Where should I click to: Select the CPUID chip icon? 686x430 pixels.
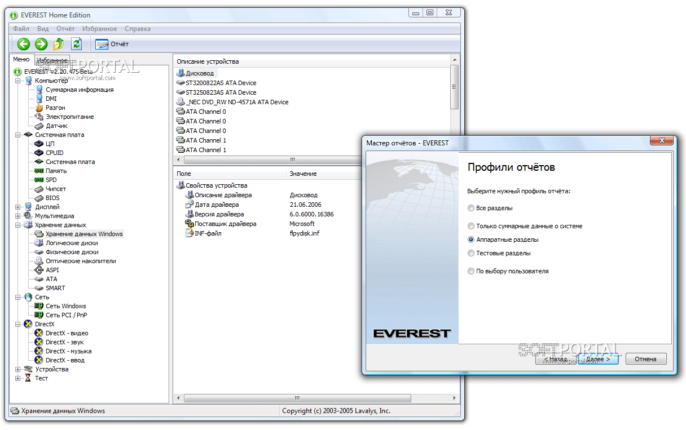tap(39, 153)
